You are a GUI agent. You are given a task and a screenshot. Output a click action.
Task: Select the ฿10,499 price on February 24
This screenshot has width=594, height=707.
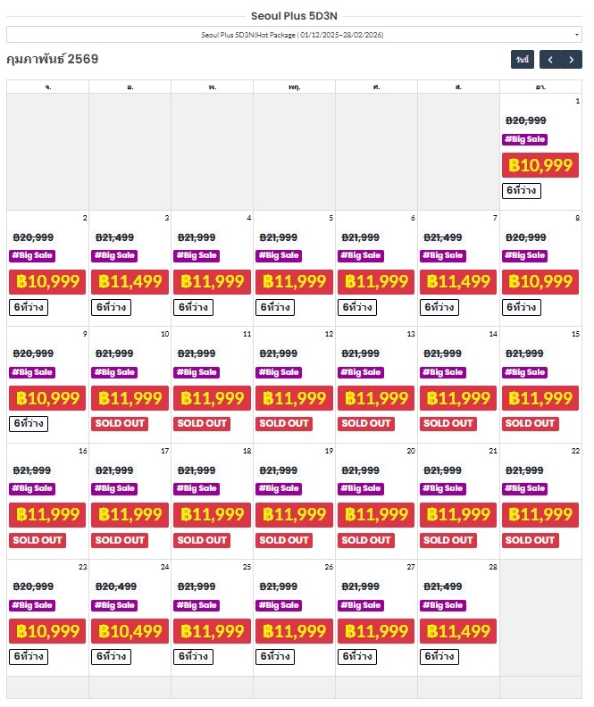130,631
